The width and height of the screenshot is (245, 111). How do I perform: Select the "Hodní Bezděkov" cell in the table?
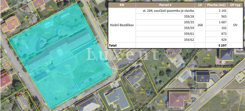(x=122, y=25)
